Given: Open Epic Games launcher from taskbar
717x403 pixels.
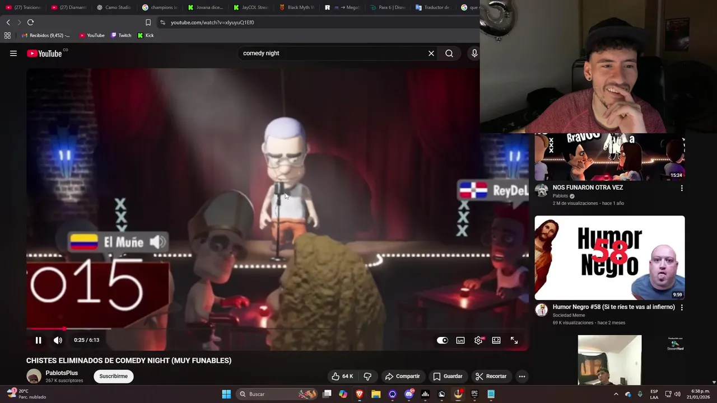Looking at the screenshot, I should (x=474, y=394).
